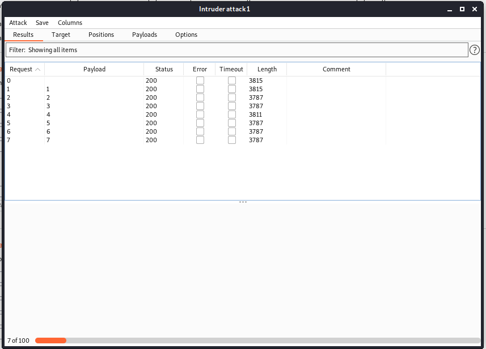The height and width of the screenshot is (349, 486).
Task: Toggle Timeout checkbox for request 4
Action: 231,114
